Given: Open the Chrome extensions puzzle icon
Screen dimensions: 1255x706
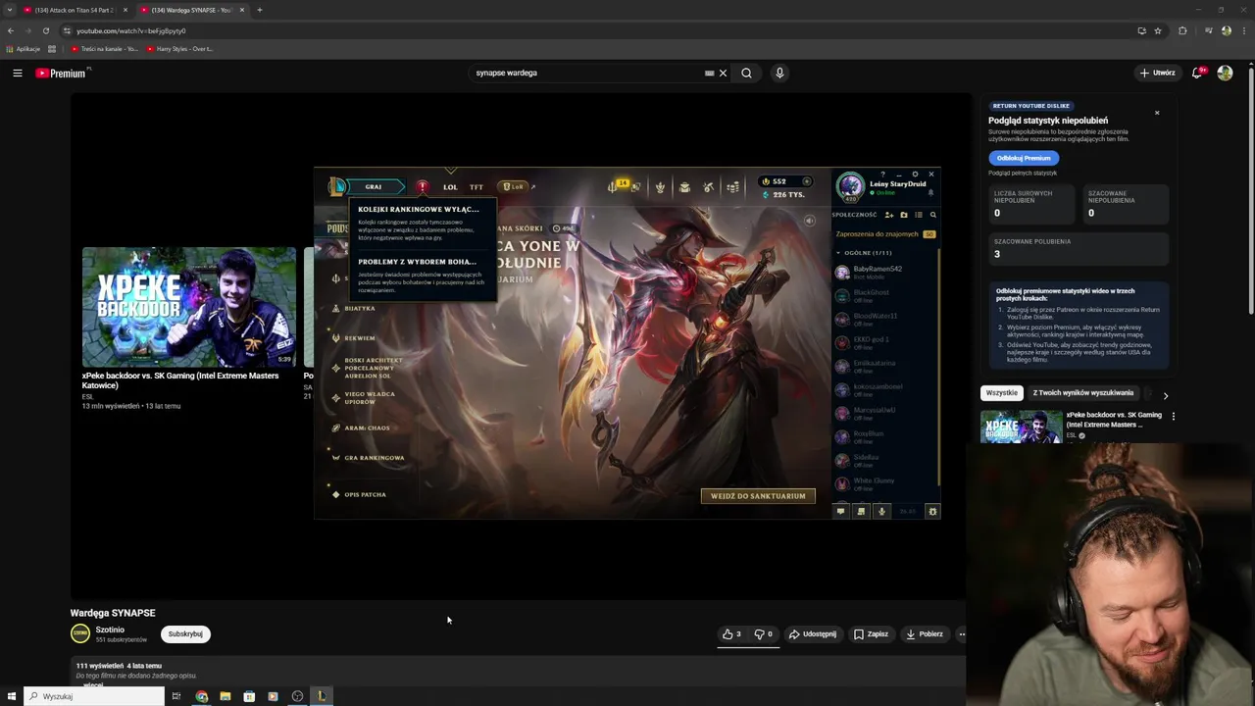Looking at the screenshot, I should [x=1182, y=30].
